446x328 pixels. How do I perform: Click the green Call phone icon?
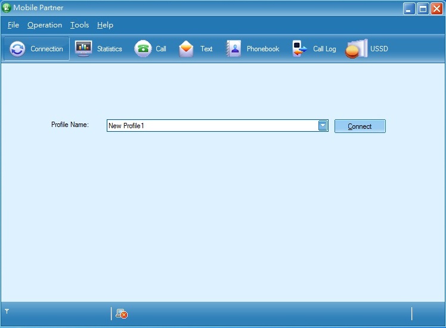(143, 49)
